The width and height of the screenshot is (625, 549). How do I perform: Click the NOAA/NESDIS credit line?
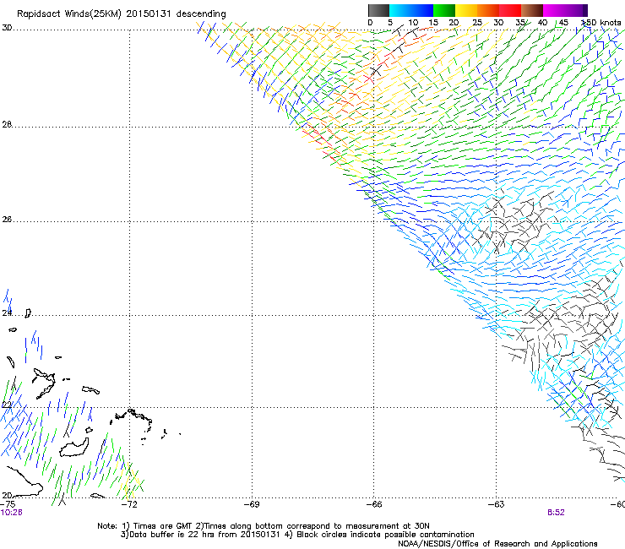(497, 544)
